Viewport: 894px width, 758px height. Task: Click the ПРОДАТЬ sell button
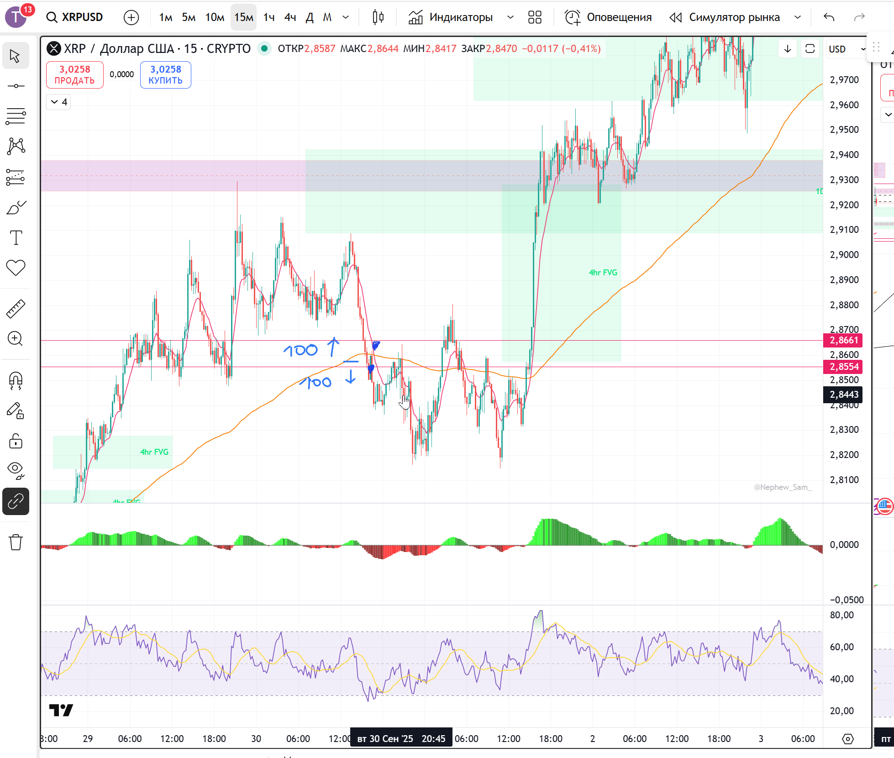[75, 75]
